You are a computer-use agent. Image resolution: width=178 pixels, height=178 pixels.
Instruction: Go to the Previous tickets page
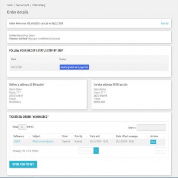(86, 151)
